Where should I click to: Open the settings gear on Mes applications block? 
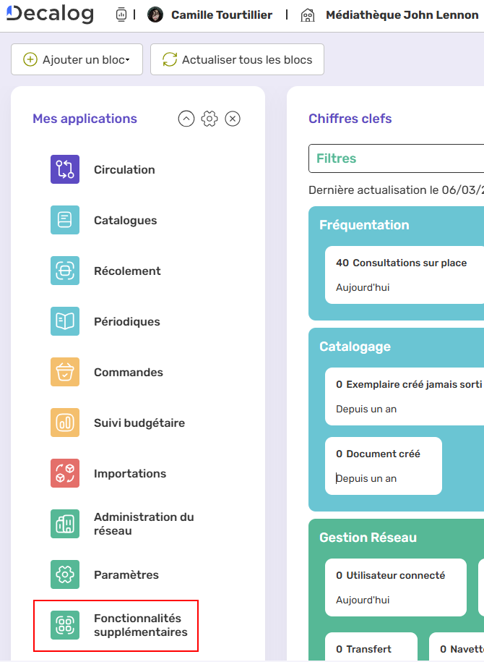209,118
